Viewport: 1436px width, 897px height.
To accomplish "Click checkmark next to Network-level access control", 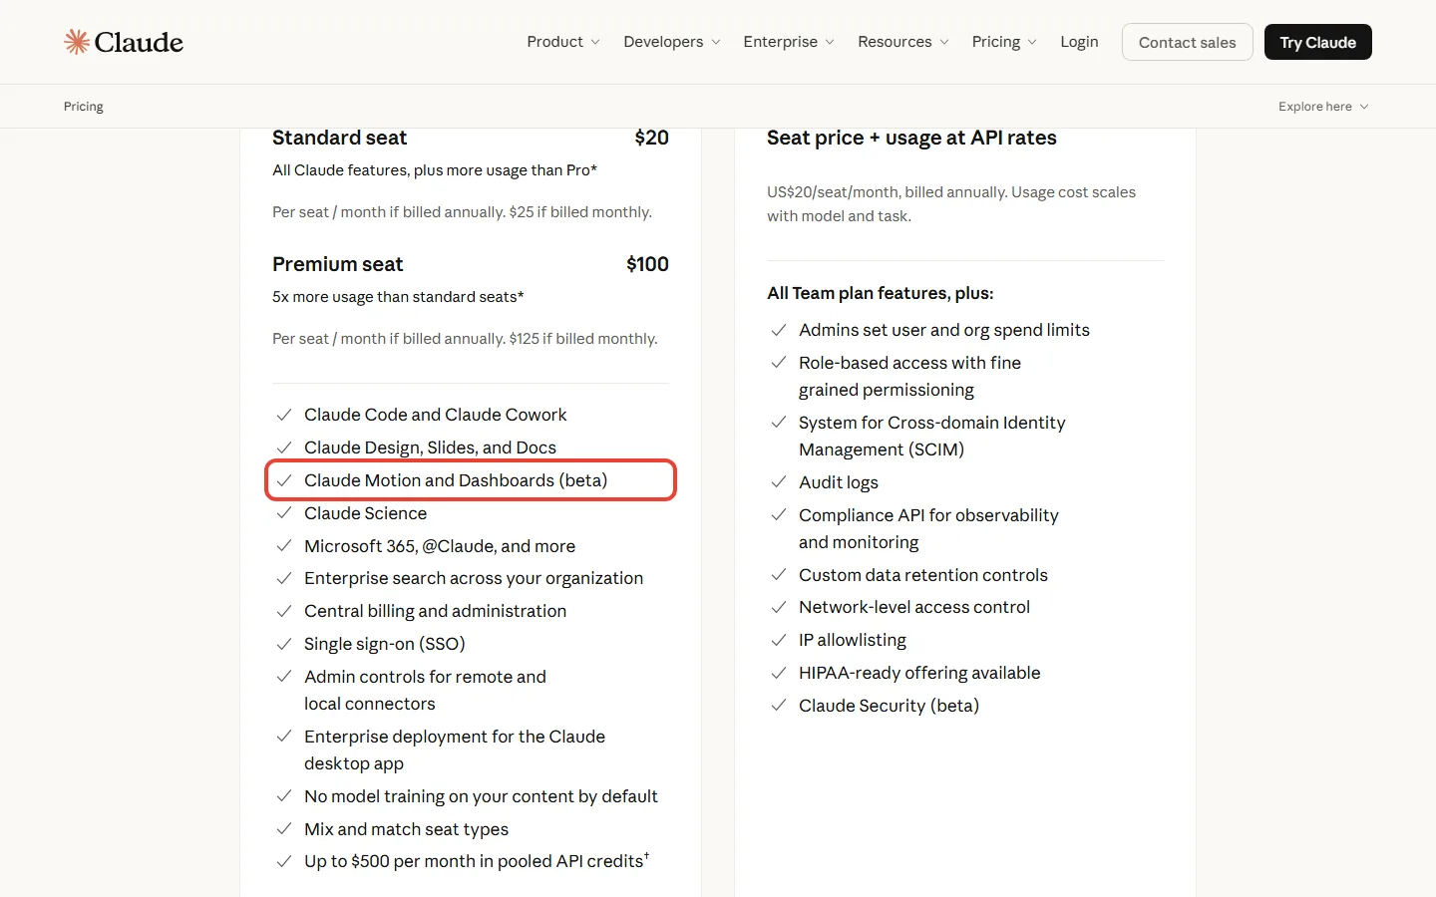I will pos(779,607).
